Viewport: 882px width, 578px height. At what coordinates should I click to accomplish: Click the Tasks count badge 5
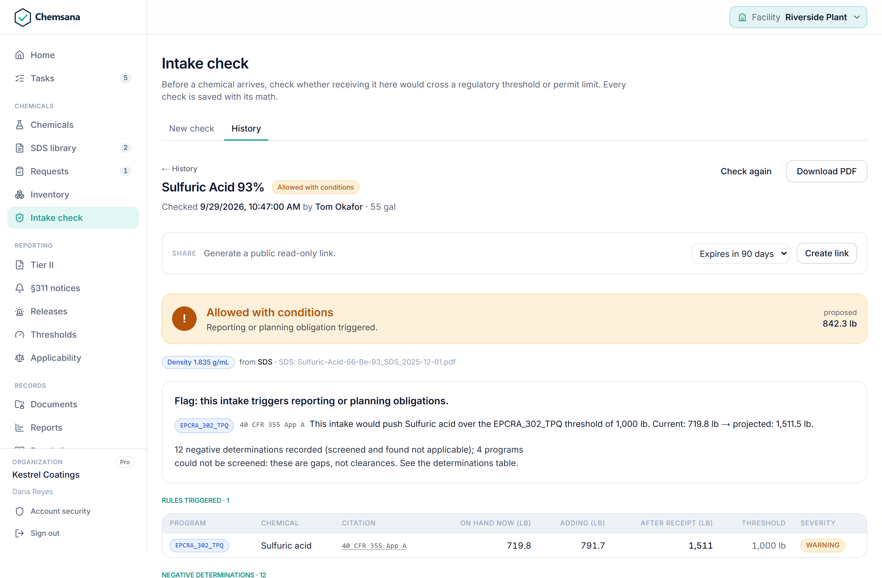[125, 78]
